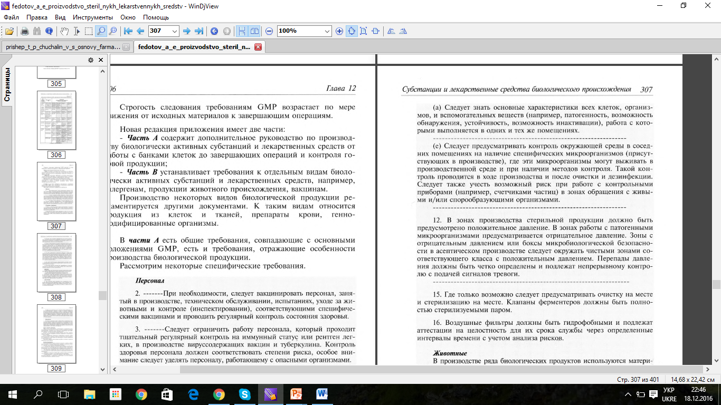The image size is (721, 405).
Task: Click the zoom out minus icon
Action: click(269, 31)
